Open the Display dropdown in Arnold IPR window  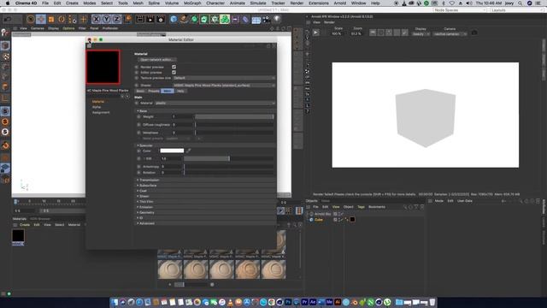point(421,34)
